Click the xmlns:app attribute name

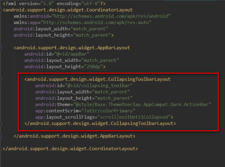pos(26,23)
